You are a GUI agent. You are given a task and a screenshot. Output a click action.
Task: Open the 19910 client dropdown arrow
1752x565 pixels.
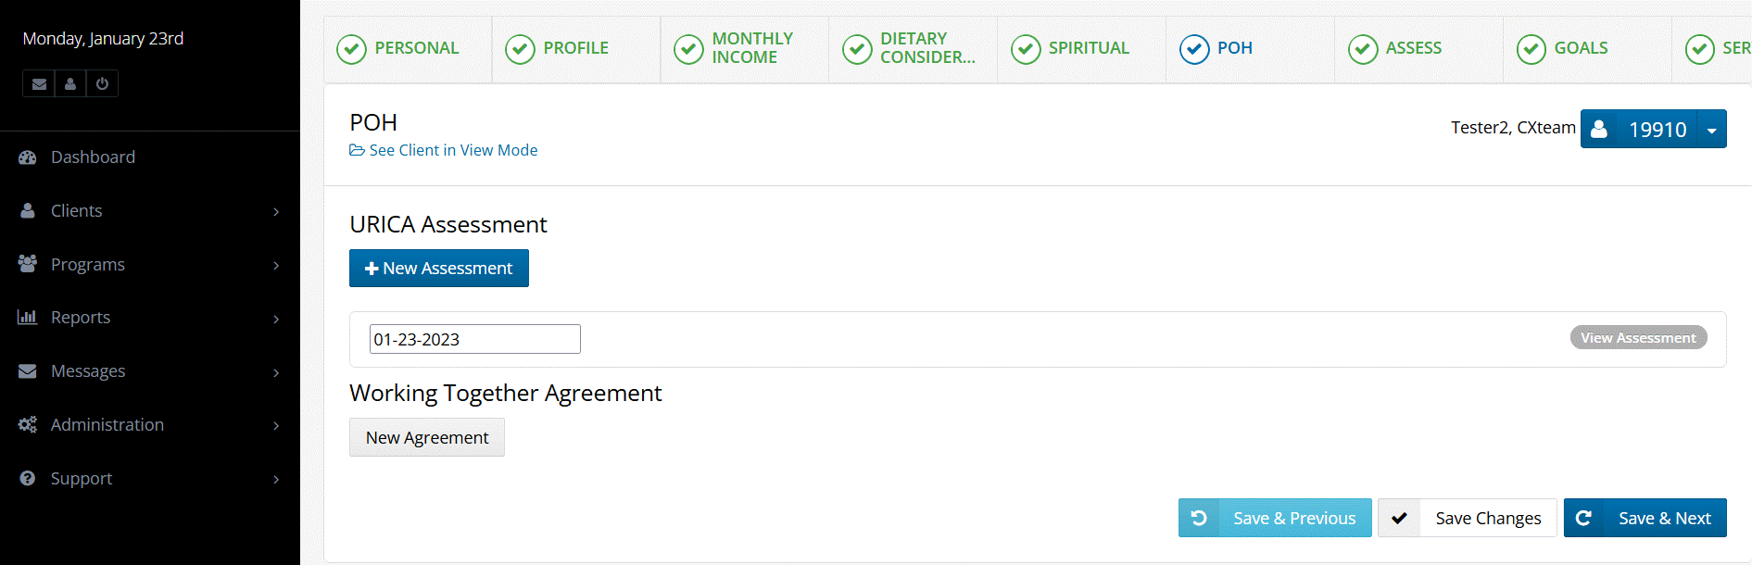(x=1712, y=131)
